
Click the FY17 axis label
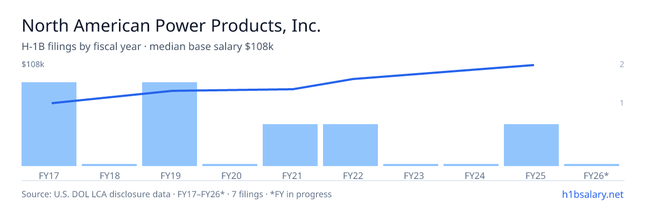coord(49,175)
